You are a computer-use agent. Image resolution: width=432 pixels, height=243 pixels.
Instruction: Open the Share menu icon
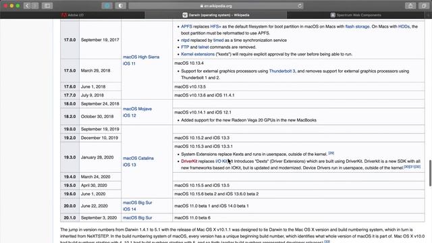coord(410,5)
